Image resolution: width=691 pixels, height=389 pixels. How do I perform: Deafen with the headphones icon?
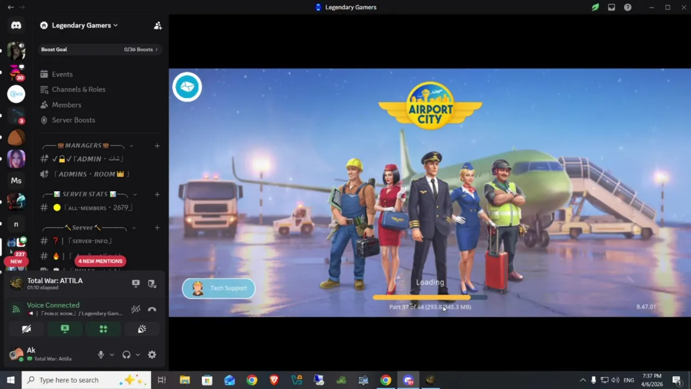click(x=126, y=354)
